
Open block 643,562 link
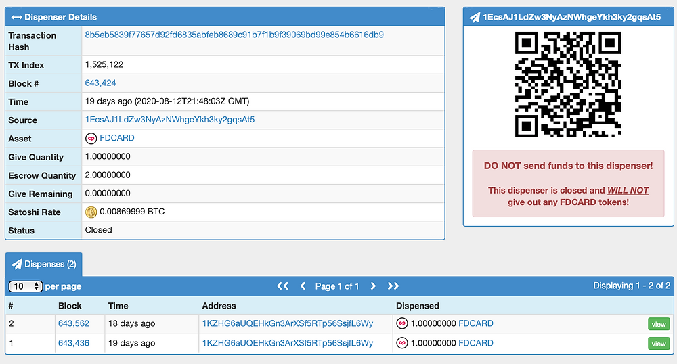click(73, 323)
